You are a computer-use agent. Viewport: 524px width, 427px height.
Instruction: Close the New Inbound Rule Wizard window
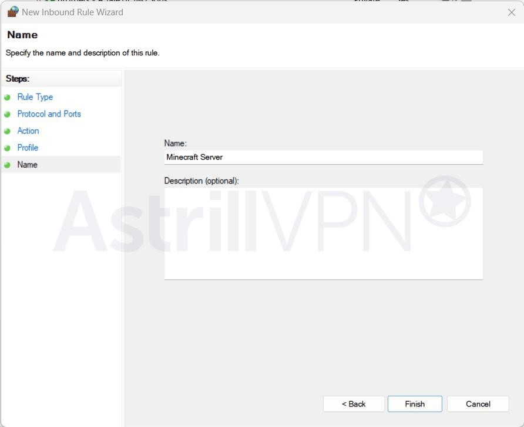[x=512, y=12]
